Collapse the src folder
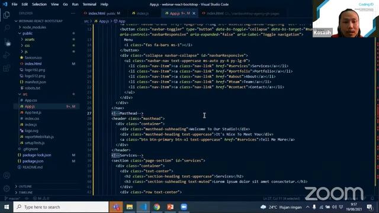The image size is (379, 213). click(x=25, y=94)
